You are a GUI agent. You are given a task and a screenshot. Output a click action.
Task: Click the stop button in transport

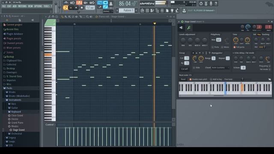76,8
